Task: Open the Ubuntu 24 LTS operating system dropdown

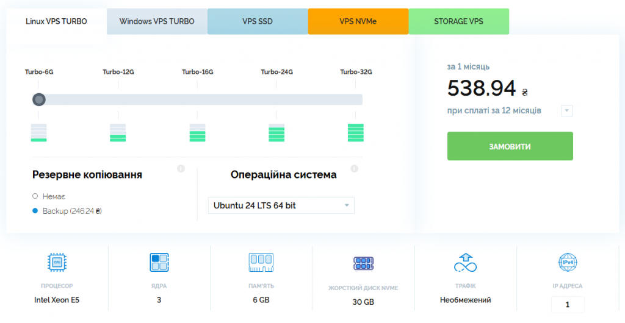Action: (x=281, y=205)
